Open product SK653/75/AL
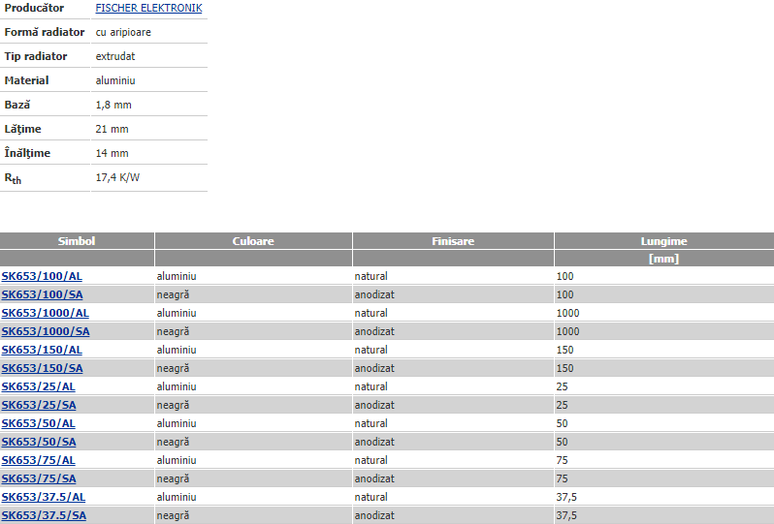774x524 pixels. click(x=38, y=460)
